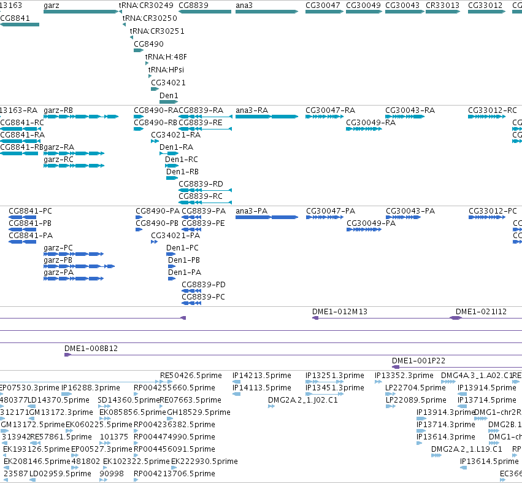522x483 pixels.
Task: Open the garz-RA transcript
Action: point(74,153)
